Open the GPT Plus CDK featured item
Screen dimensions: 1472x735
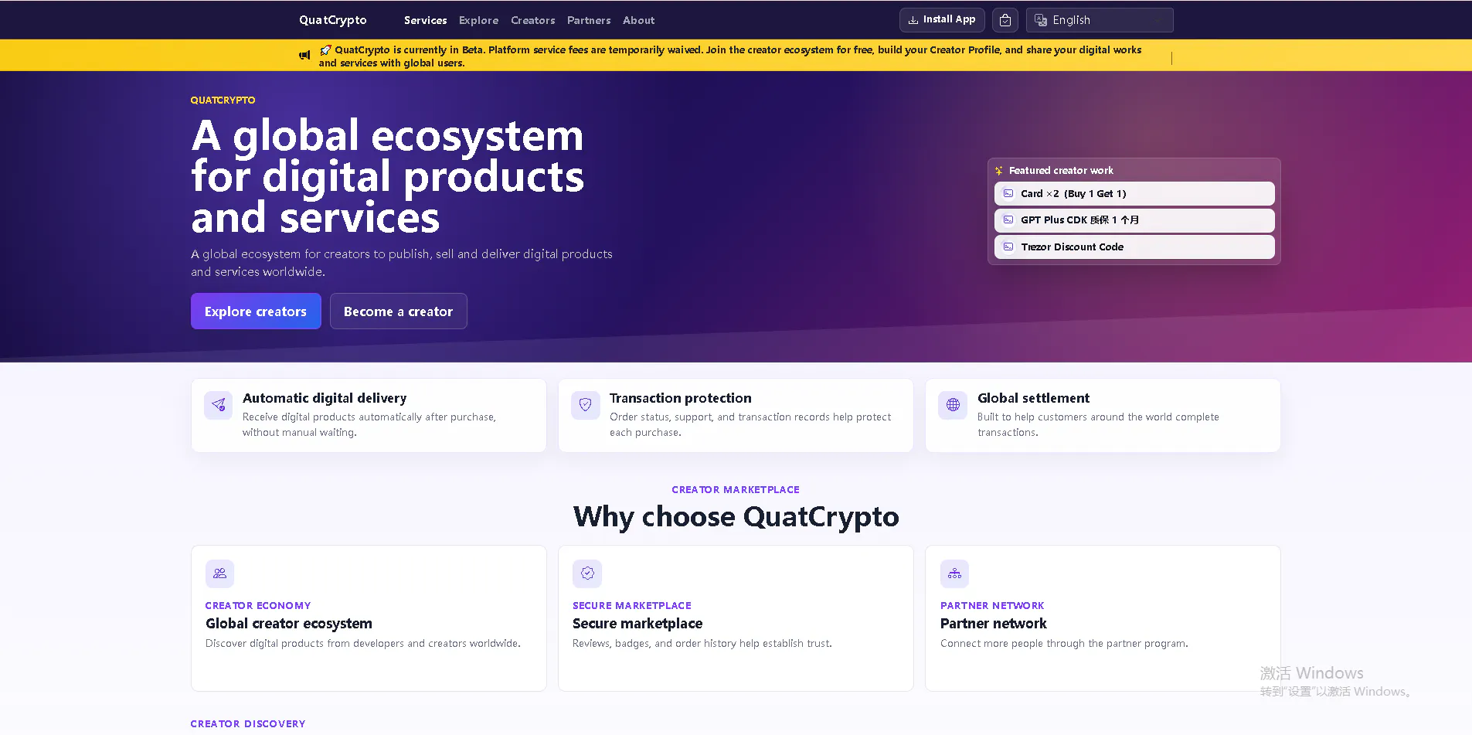pos(1134,220)
